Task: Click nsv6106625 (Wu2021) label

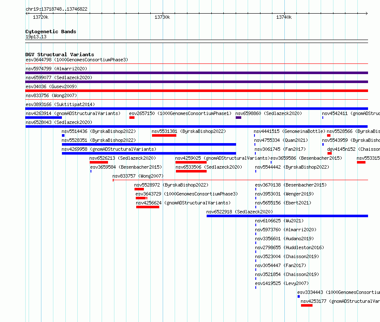Action: coord(279,221)
